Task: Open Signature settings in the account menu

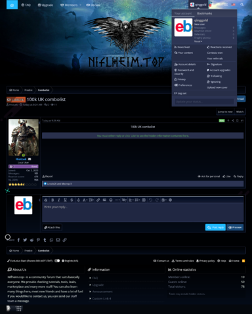Action: (x=215, y=64)
